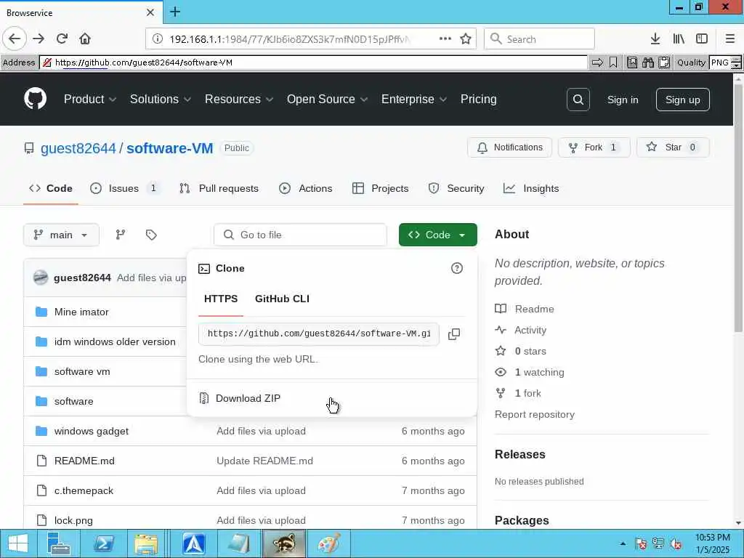Open the Activity link in About
744x558 pixels.
530,331
